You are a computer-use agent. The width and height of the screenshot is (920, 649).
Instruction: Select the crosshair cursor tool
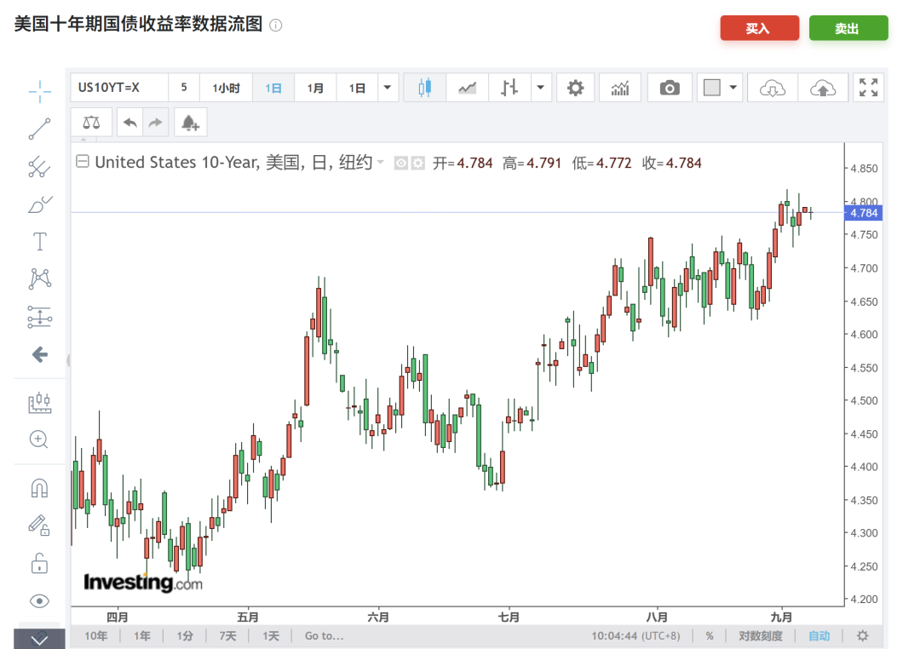click(x=40, y=91)
